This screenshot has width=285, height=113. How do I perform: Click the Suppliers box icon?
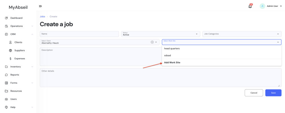10,50
